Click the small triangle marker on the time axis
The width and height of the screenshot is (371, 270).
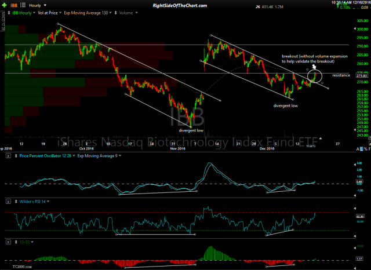321,138
